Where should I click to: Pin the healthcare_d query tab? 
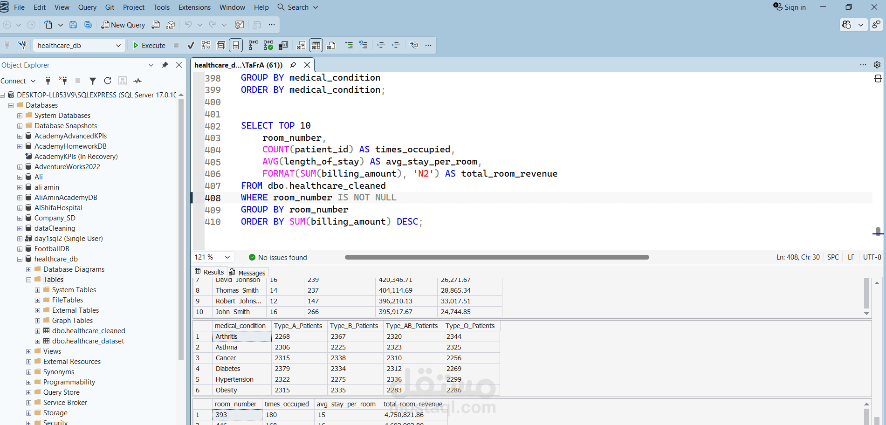293,65
